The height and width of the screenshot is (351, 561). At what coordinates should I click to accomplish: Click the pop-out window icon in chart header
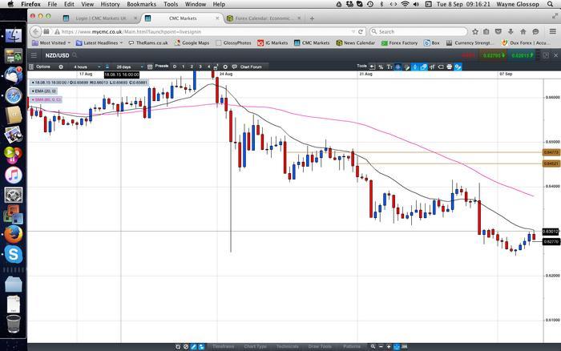546,55
